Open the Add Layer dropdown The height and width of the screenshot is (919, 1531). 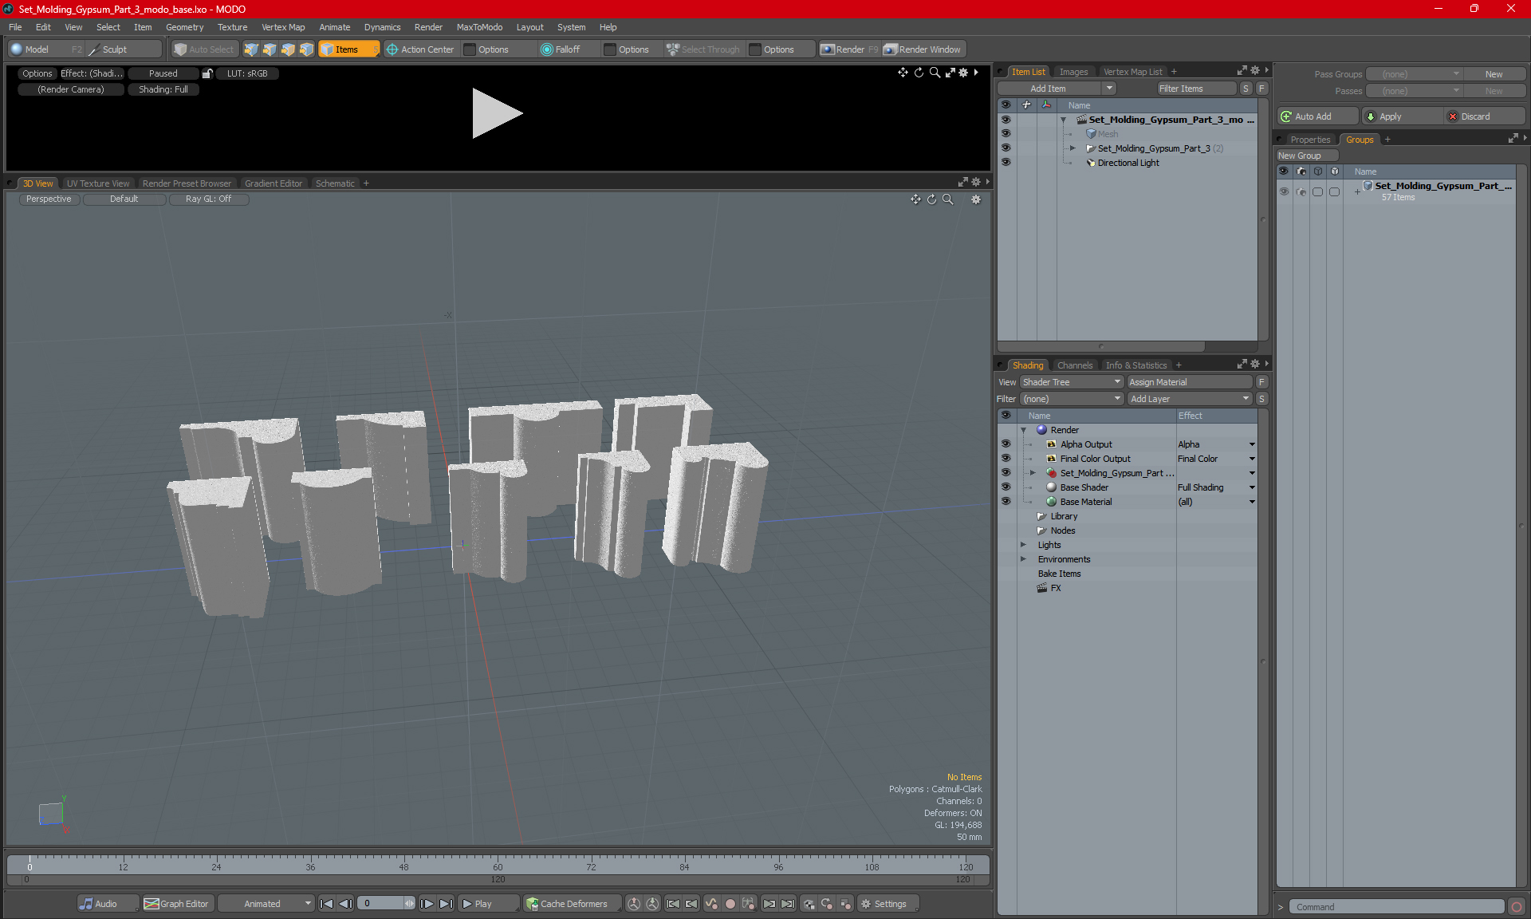coord(1190,399)
